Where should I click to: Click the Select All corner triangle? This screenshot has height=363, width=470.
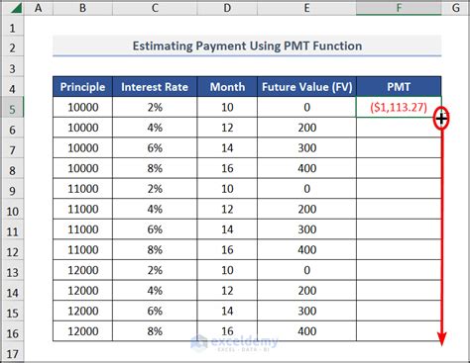pos(16,8)
